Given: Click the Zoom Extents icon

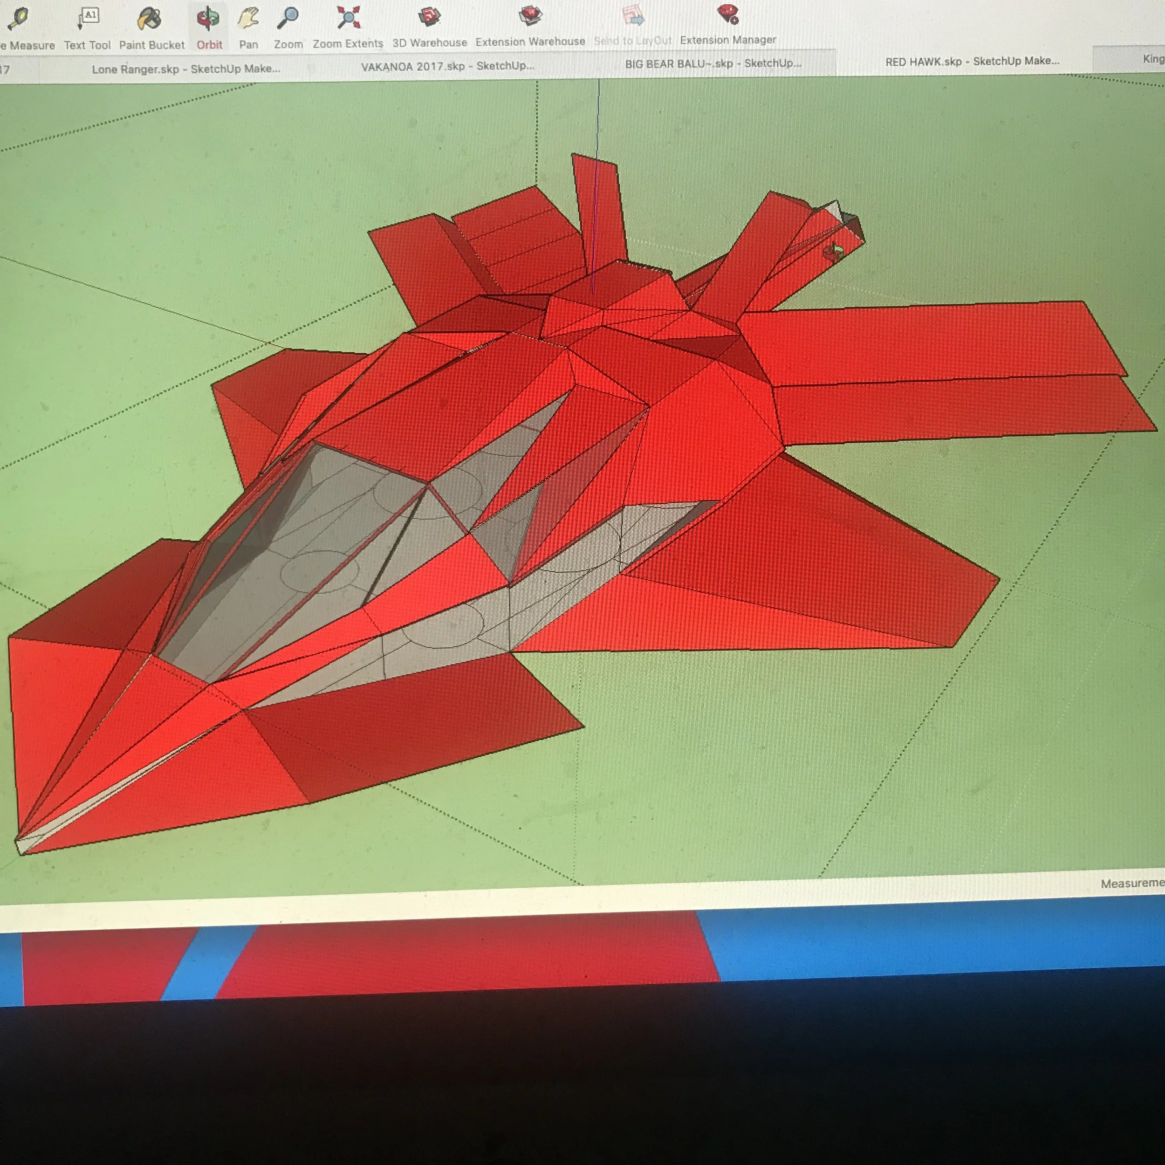Looking at the screenshot, I should point(348,17).
